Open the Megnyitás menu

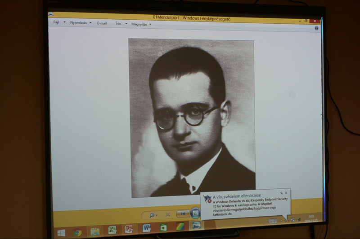141,24
